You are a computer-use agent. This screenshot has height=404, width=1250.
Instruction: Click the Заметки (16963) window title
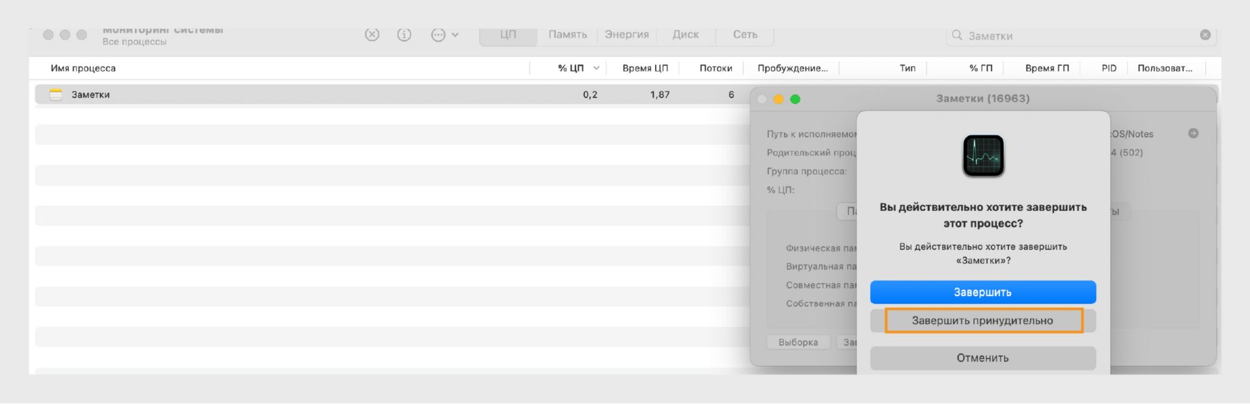(x=983, y=98)
